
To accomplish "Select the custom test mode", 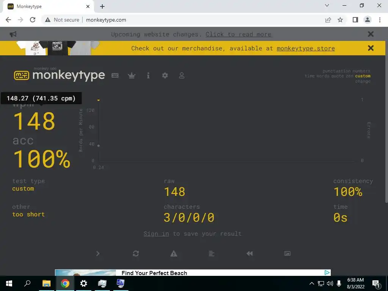I will point(363,76).
